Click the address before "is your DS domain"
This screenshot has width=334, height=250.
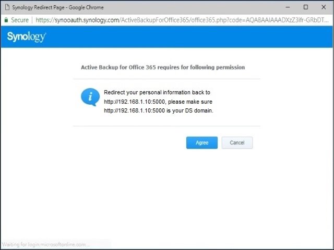tap(134, 111)
